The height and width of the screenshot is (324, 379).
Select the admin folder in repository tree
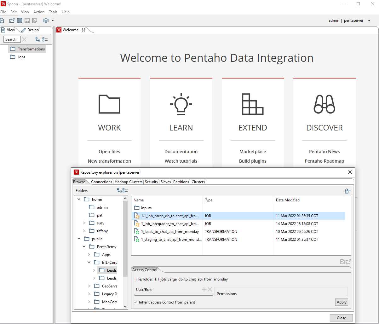tap(98, 207)
